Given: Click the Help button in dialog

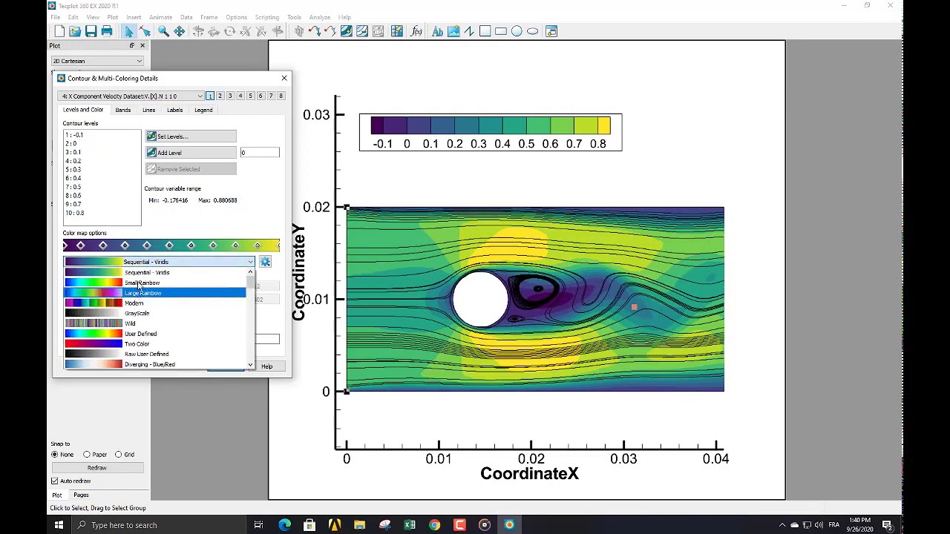Looking at the screenshot, I should tap(266, 366).
